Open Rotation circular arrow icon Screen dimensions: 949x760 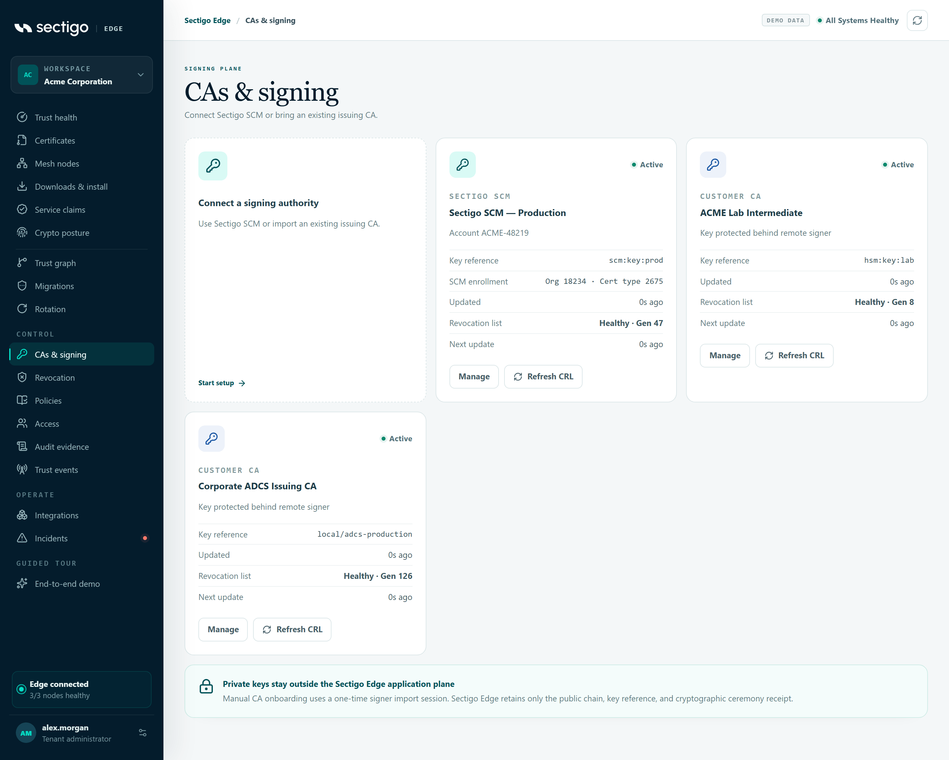tap(22, 309)
